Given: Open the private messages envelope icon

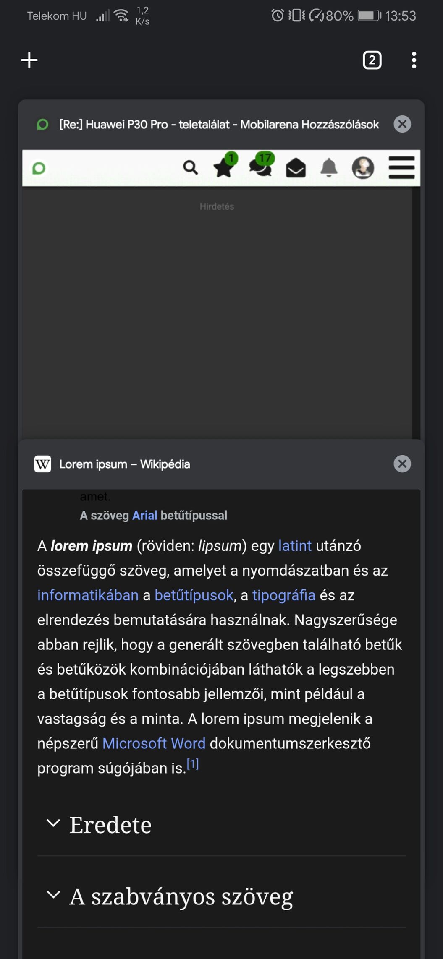Looking at the screenshot, I should click(296, 168).
